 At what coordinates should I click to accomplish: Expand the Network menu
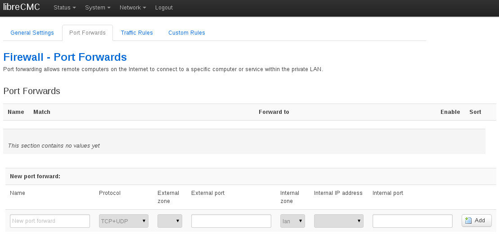[x=133, y=8]
